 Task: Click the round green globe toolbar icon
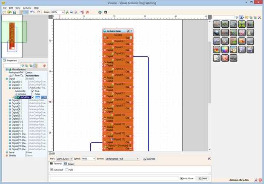(100, 12)
